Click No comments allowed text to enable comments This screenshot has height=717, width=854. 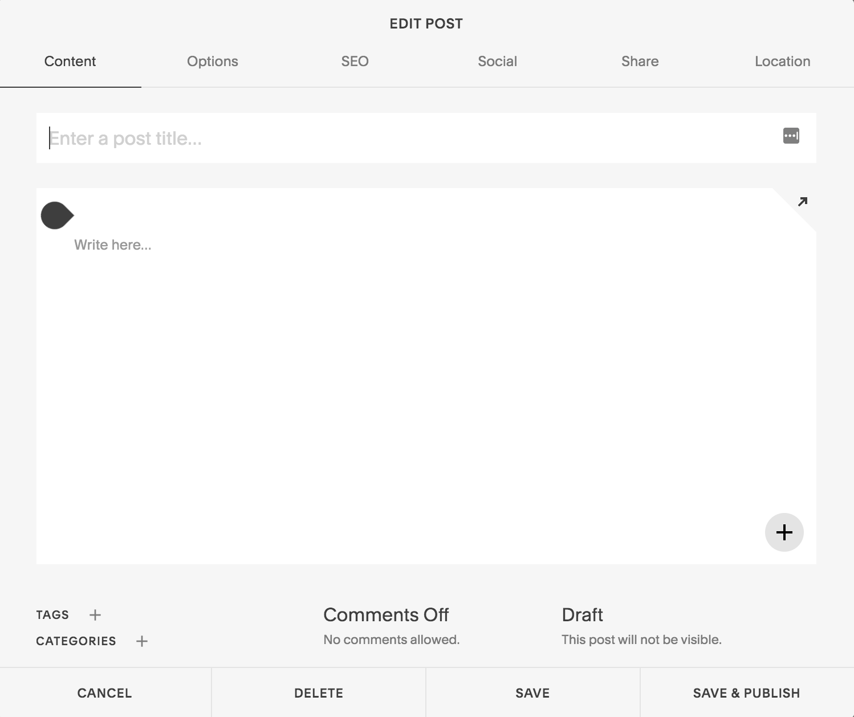click(391, 639)
